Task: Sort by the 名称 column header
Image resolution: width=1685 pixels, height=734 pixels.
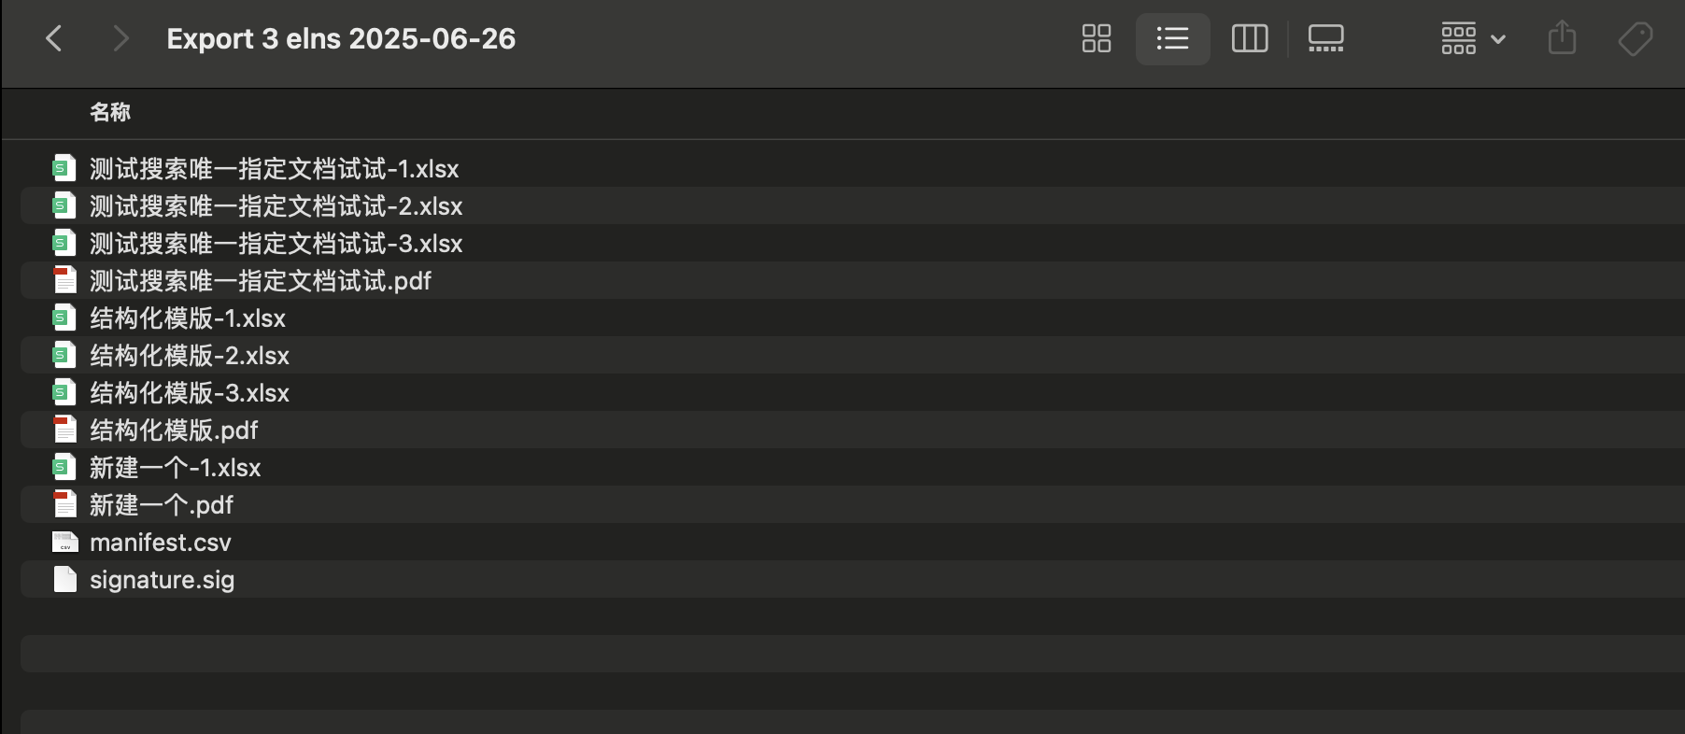Action: click(110, 112)
